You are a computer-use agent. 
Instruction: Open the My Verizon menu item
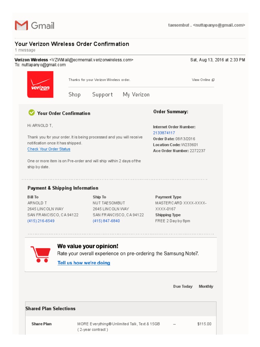click(136, 95)
